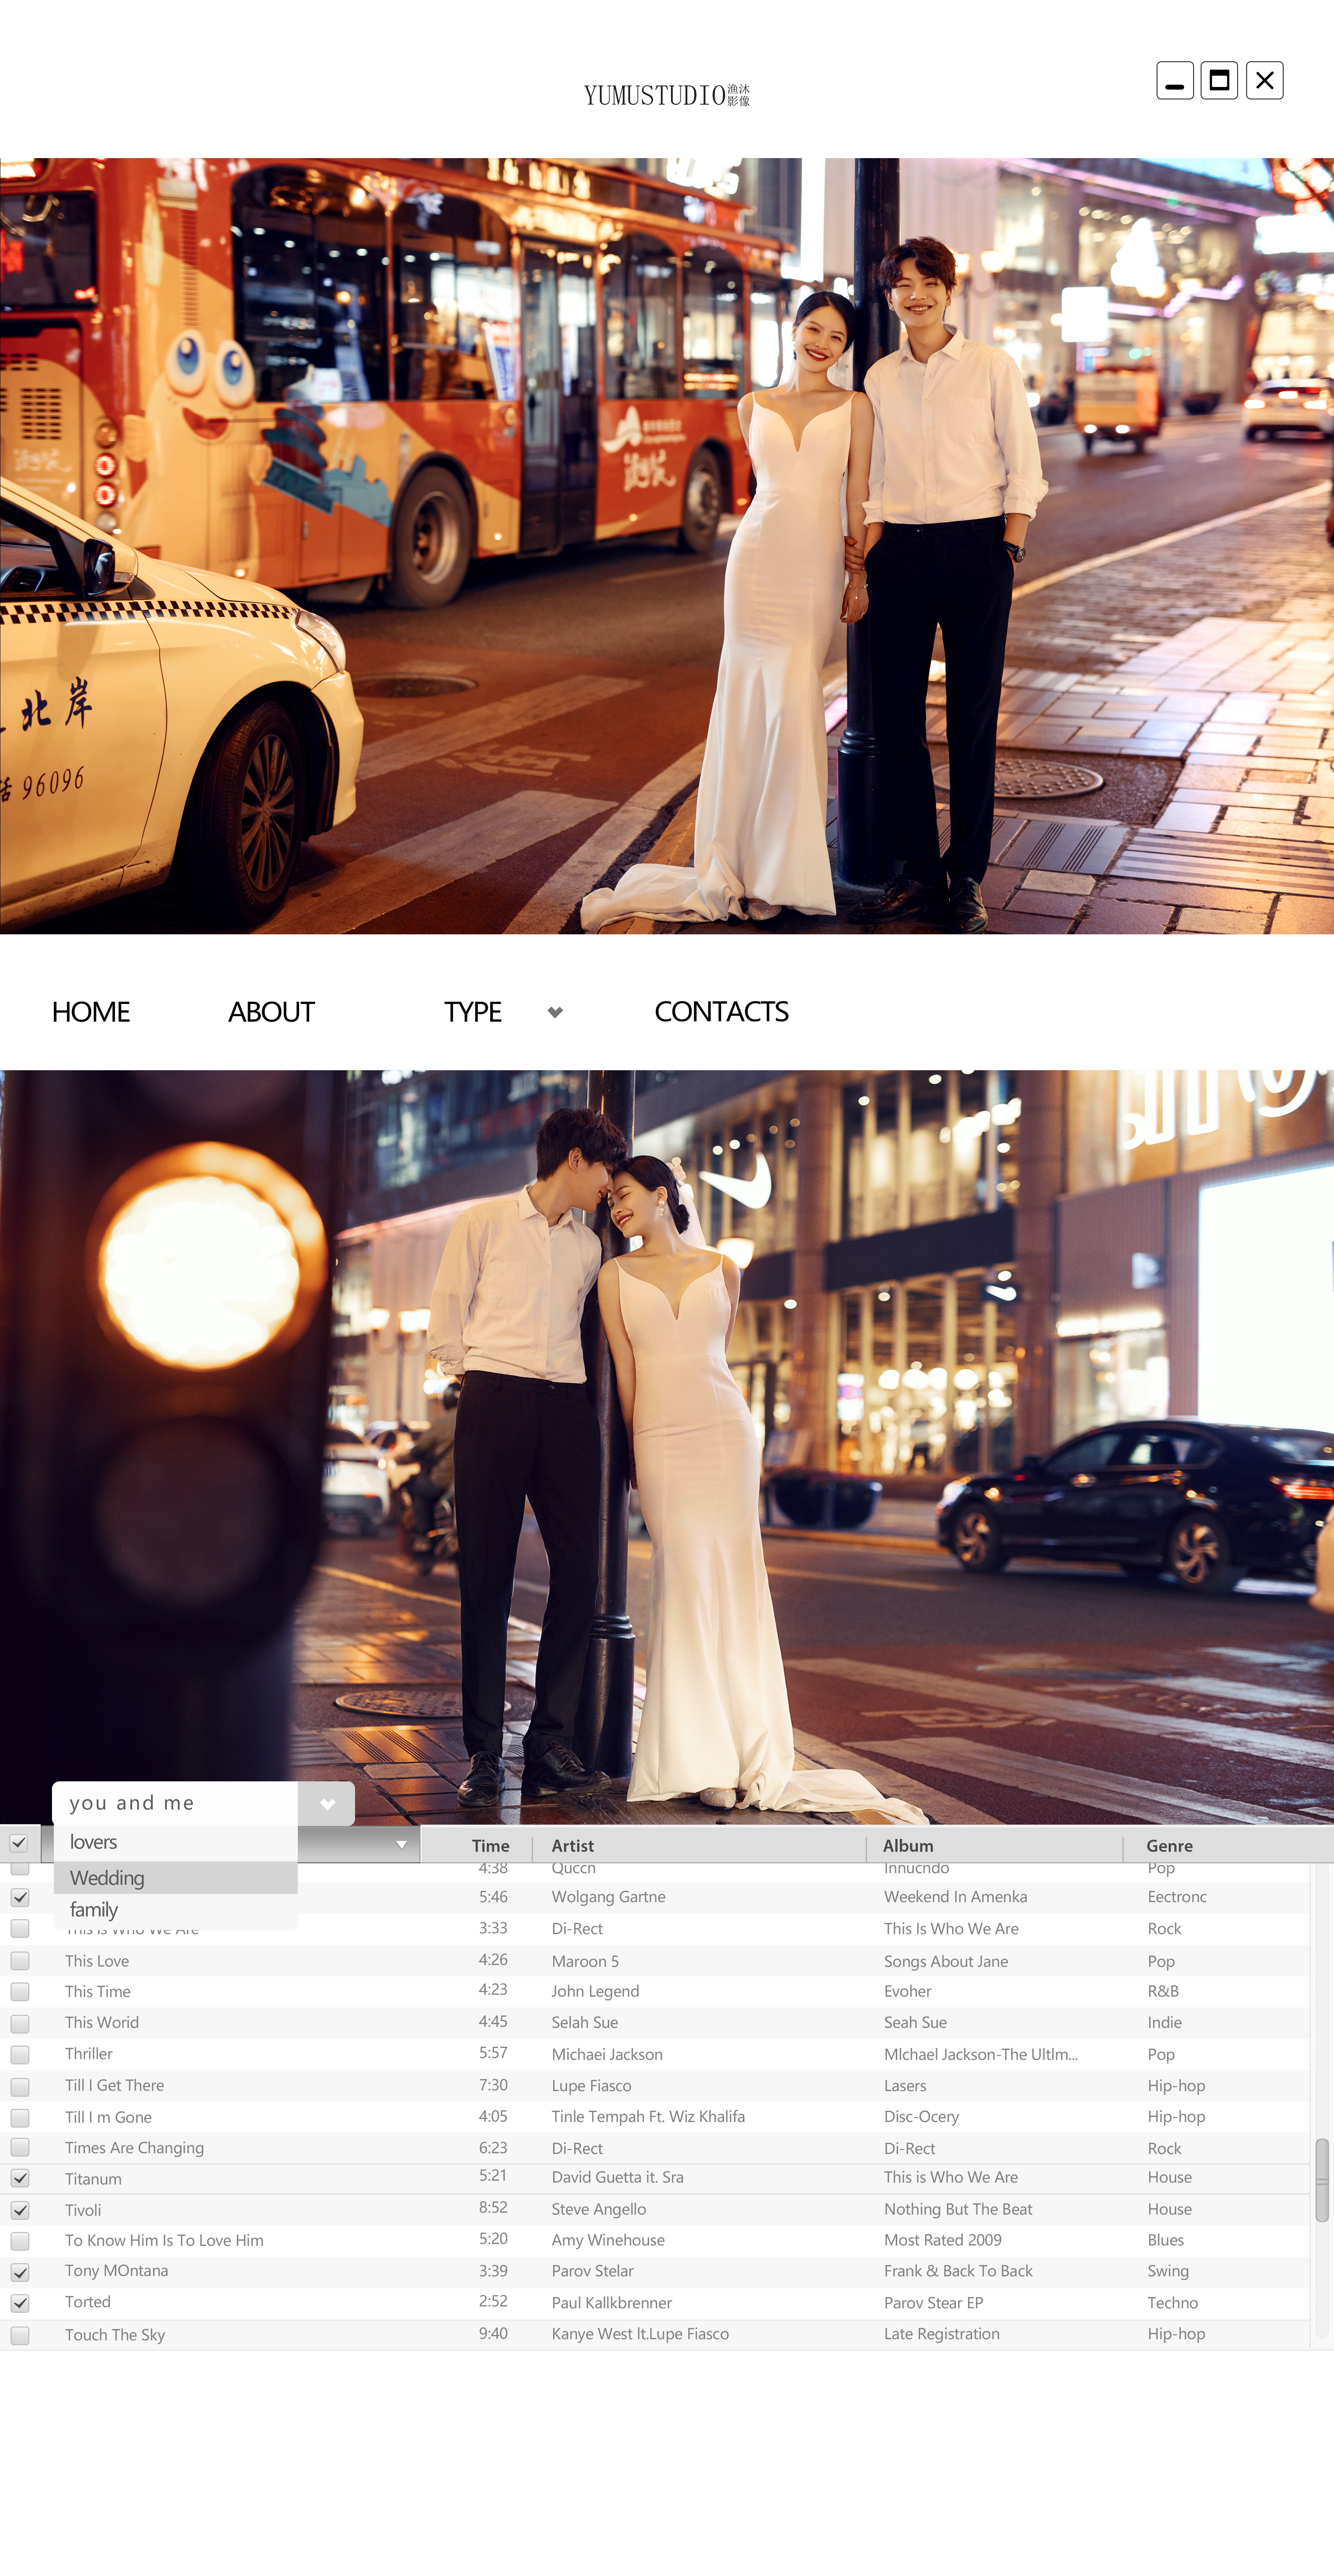Uncheck the Tivoli row checkbox

coord(20,2210)
